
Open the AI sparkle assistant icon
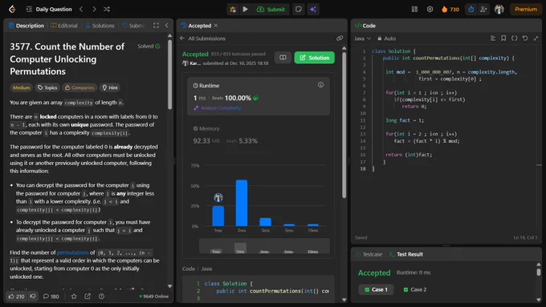click(x=313, y=10)
